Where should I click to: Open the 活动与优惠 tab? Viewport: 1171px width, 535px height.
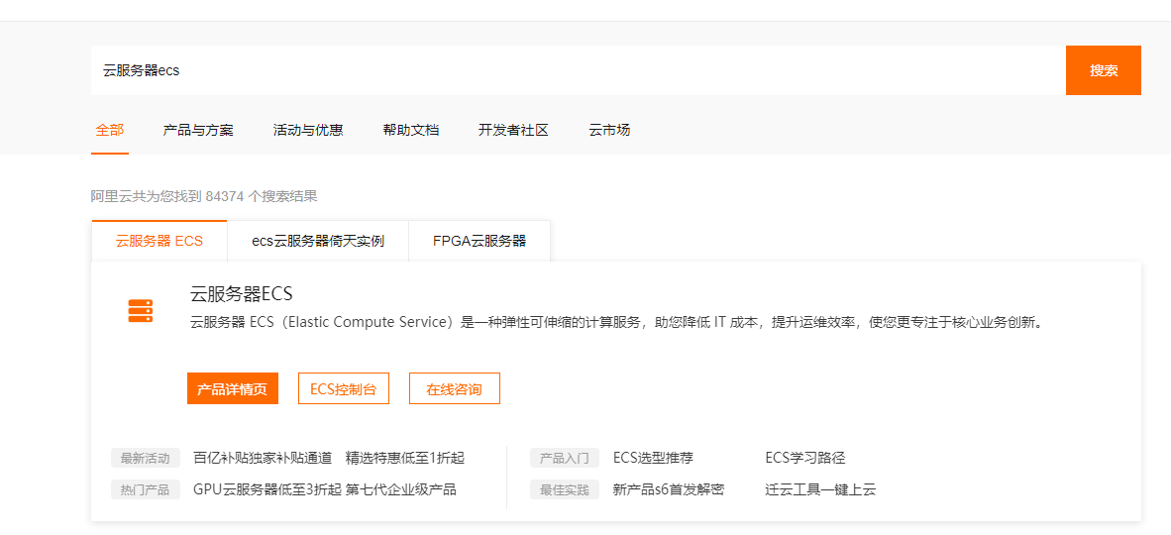308,130
